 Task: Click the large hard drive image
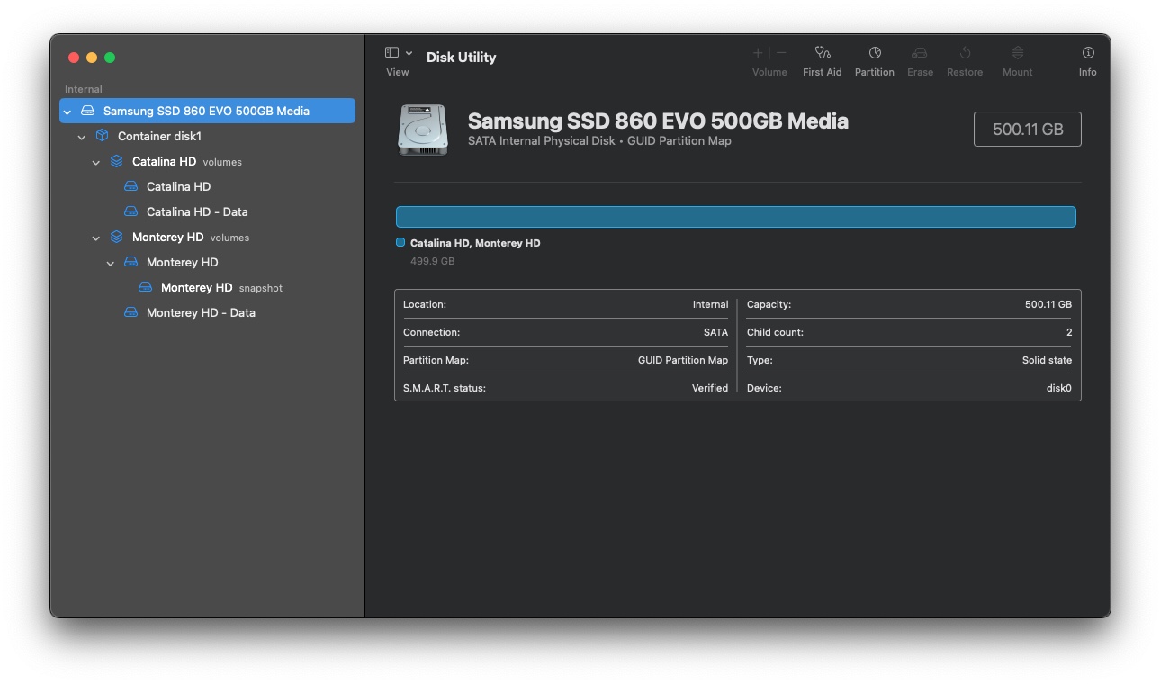click(423, 130)
